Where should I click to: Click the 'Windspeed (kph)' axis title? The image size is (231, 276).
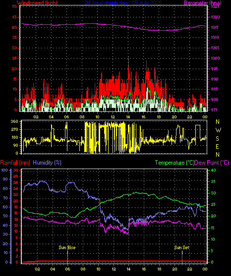(x=37, y=3)
